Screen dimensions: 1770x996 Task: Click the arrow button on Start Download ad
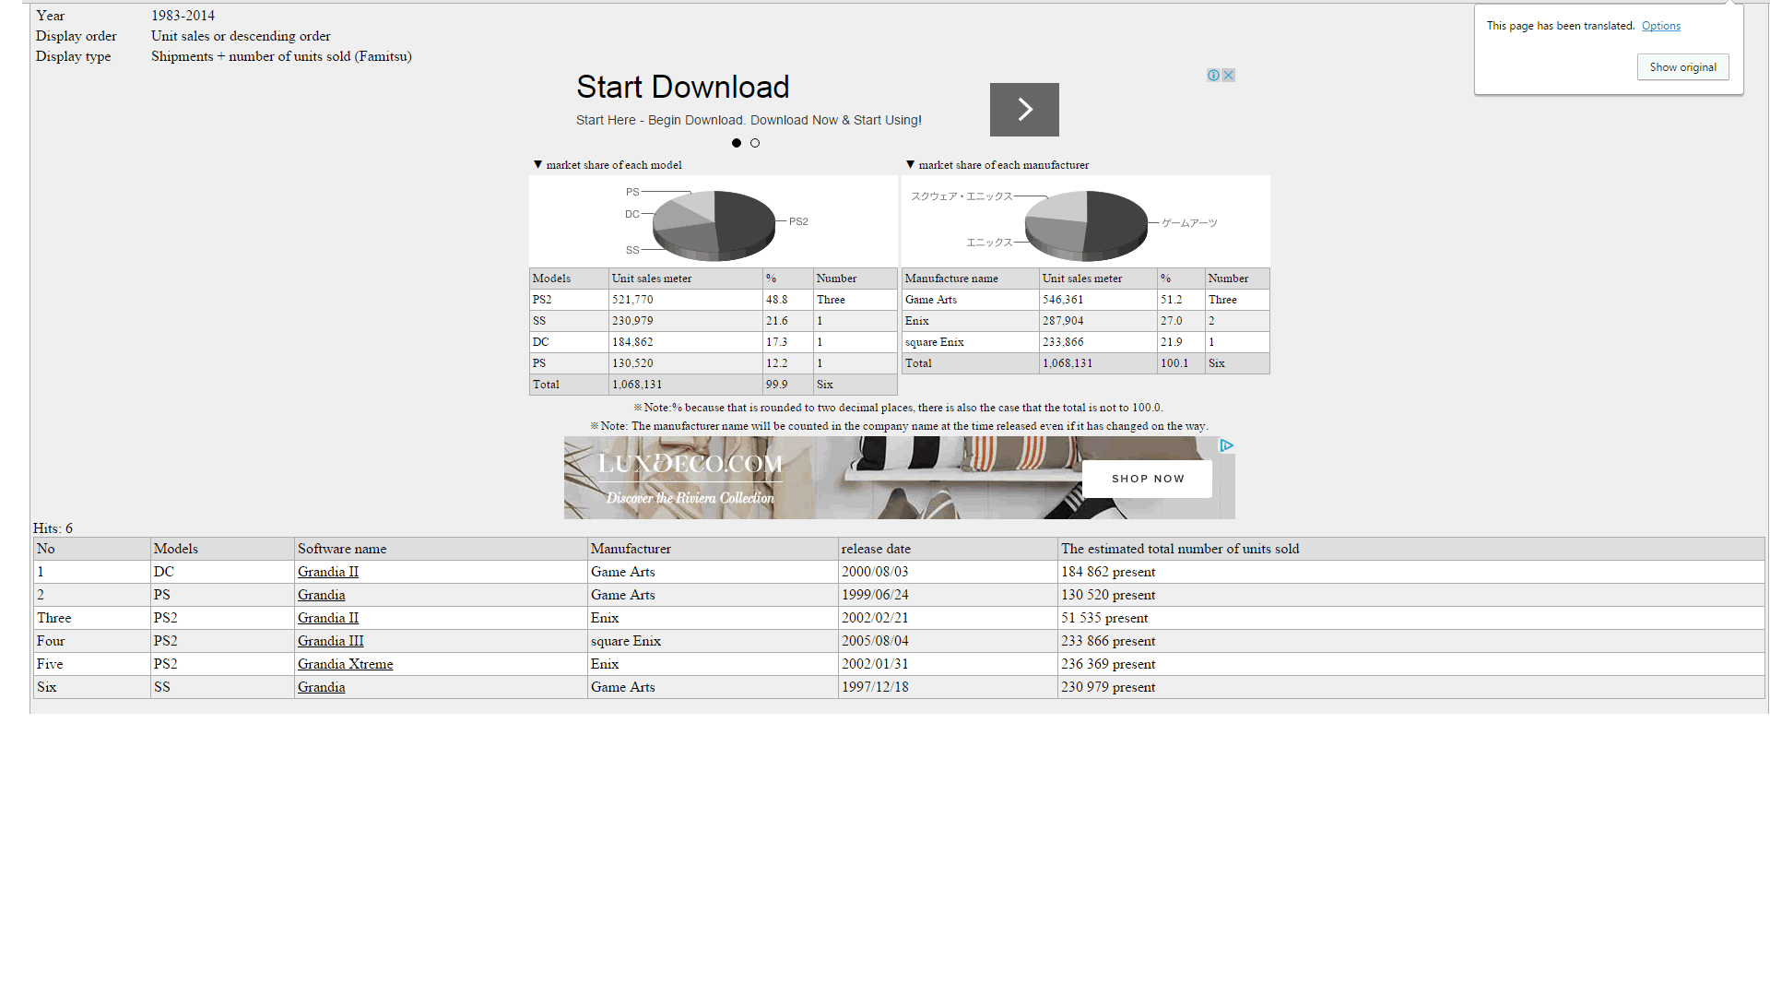tap(1024, 110)
